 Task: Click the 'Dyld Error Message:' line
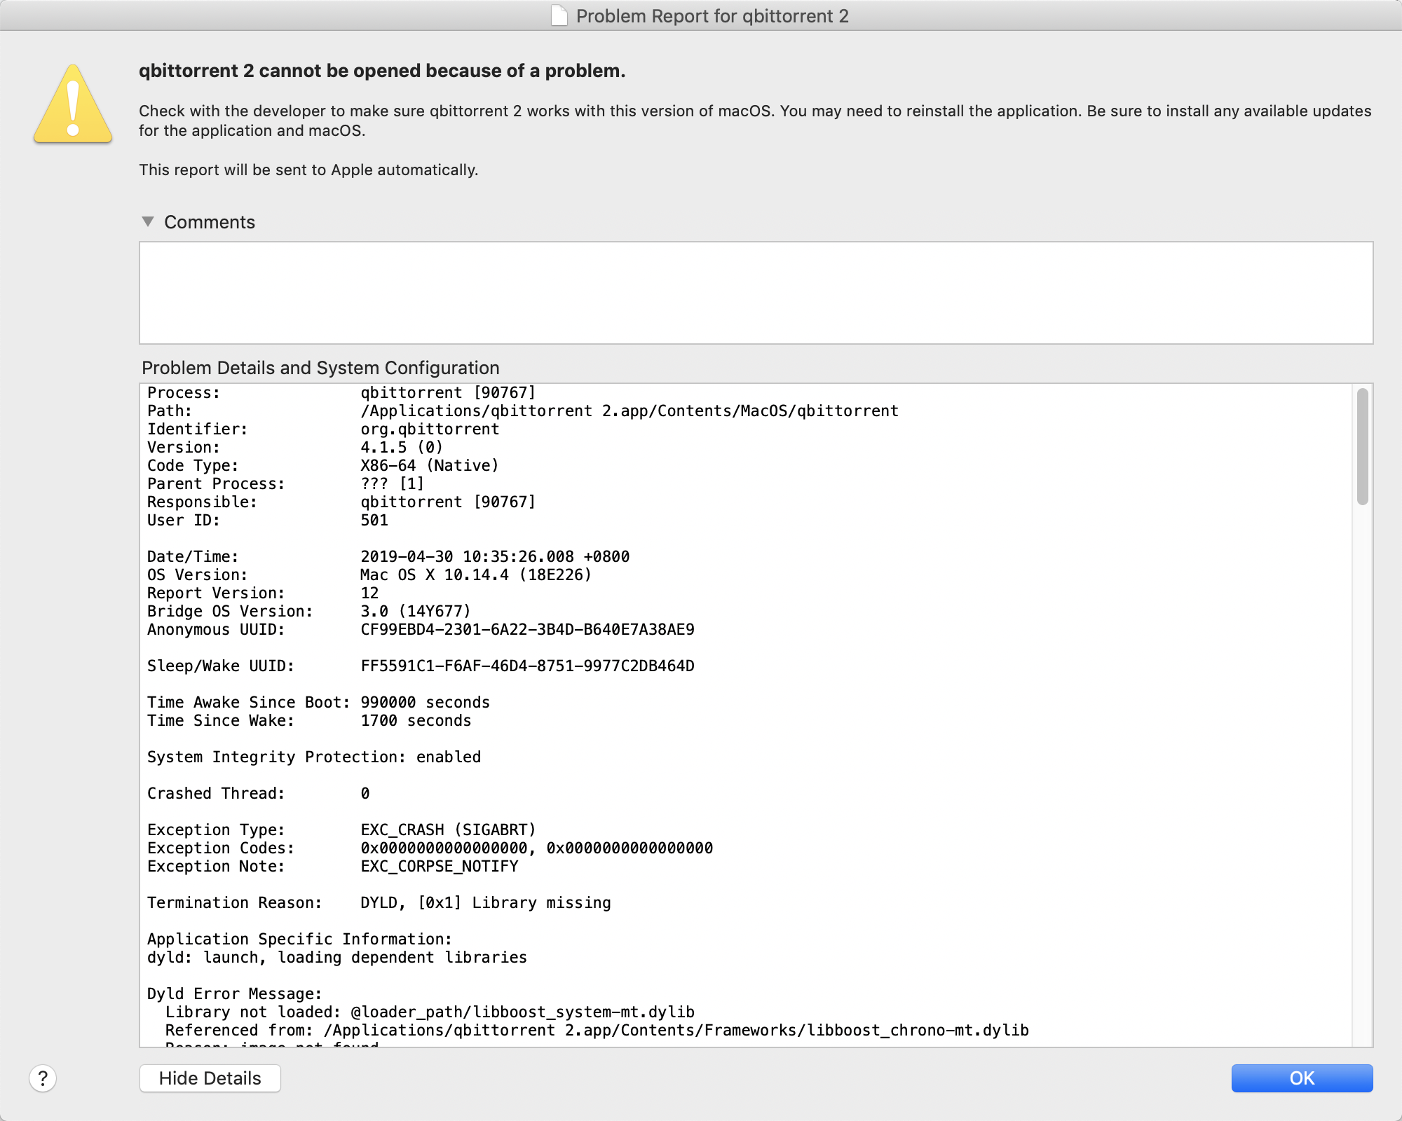pos(235,993)
